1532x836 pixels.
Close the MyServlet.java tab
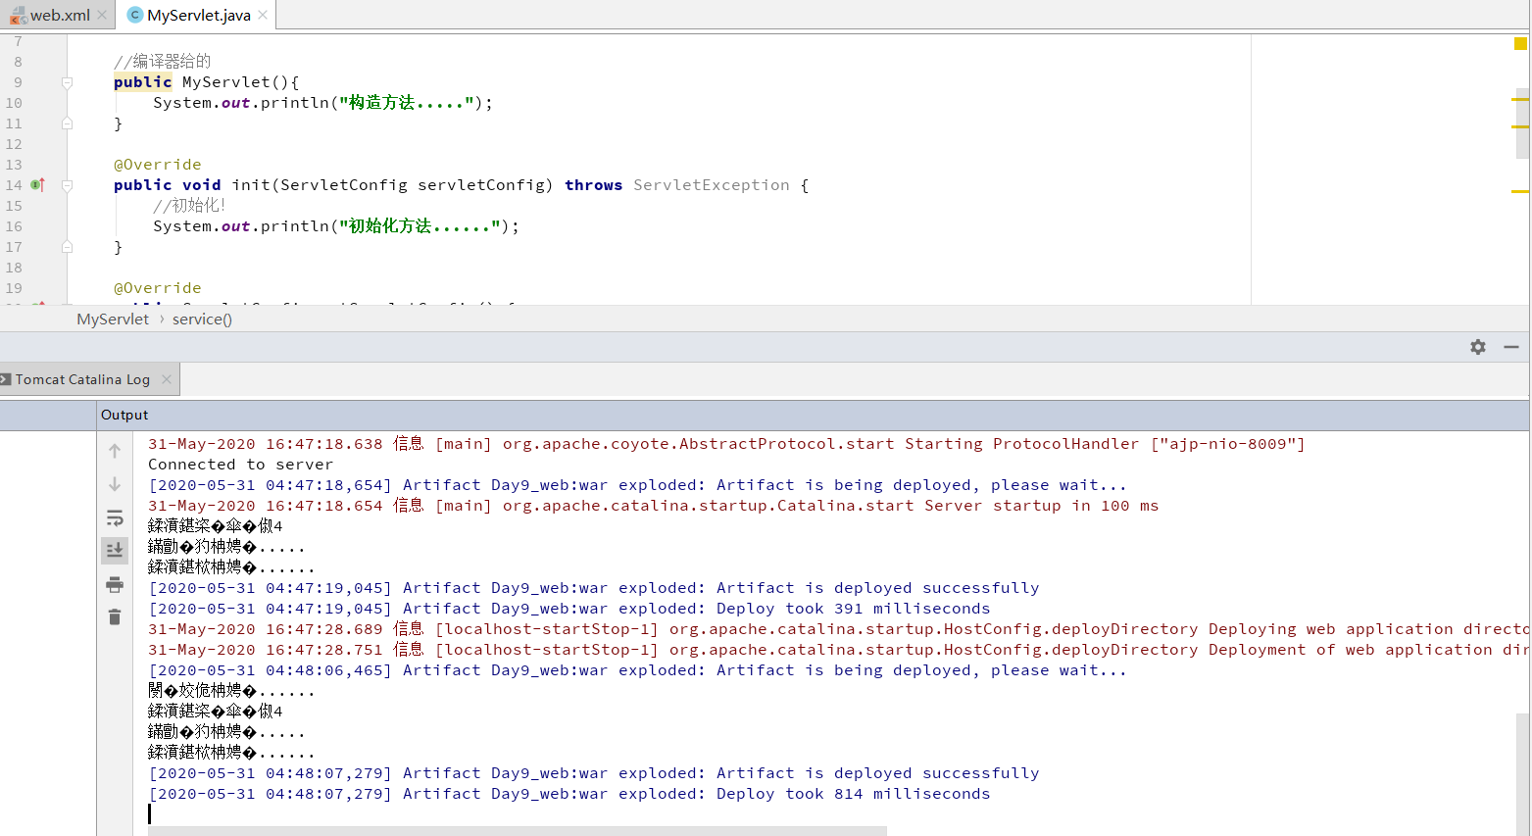coord(263,15)
